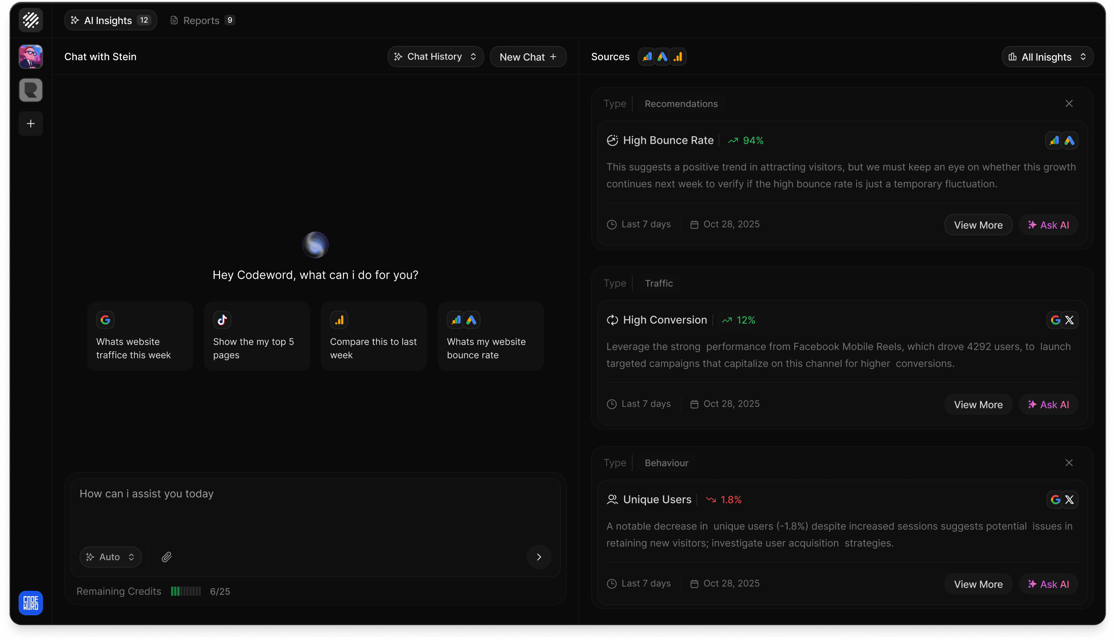Screen dimensions: 1115x642
Task: Open the Auto model selector
Action: click(110, 557)
